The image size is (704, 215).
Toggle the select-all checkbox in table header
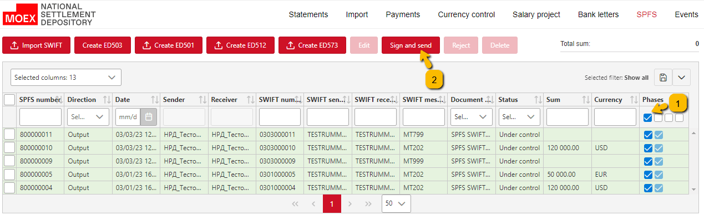pos(9,100)
